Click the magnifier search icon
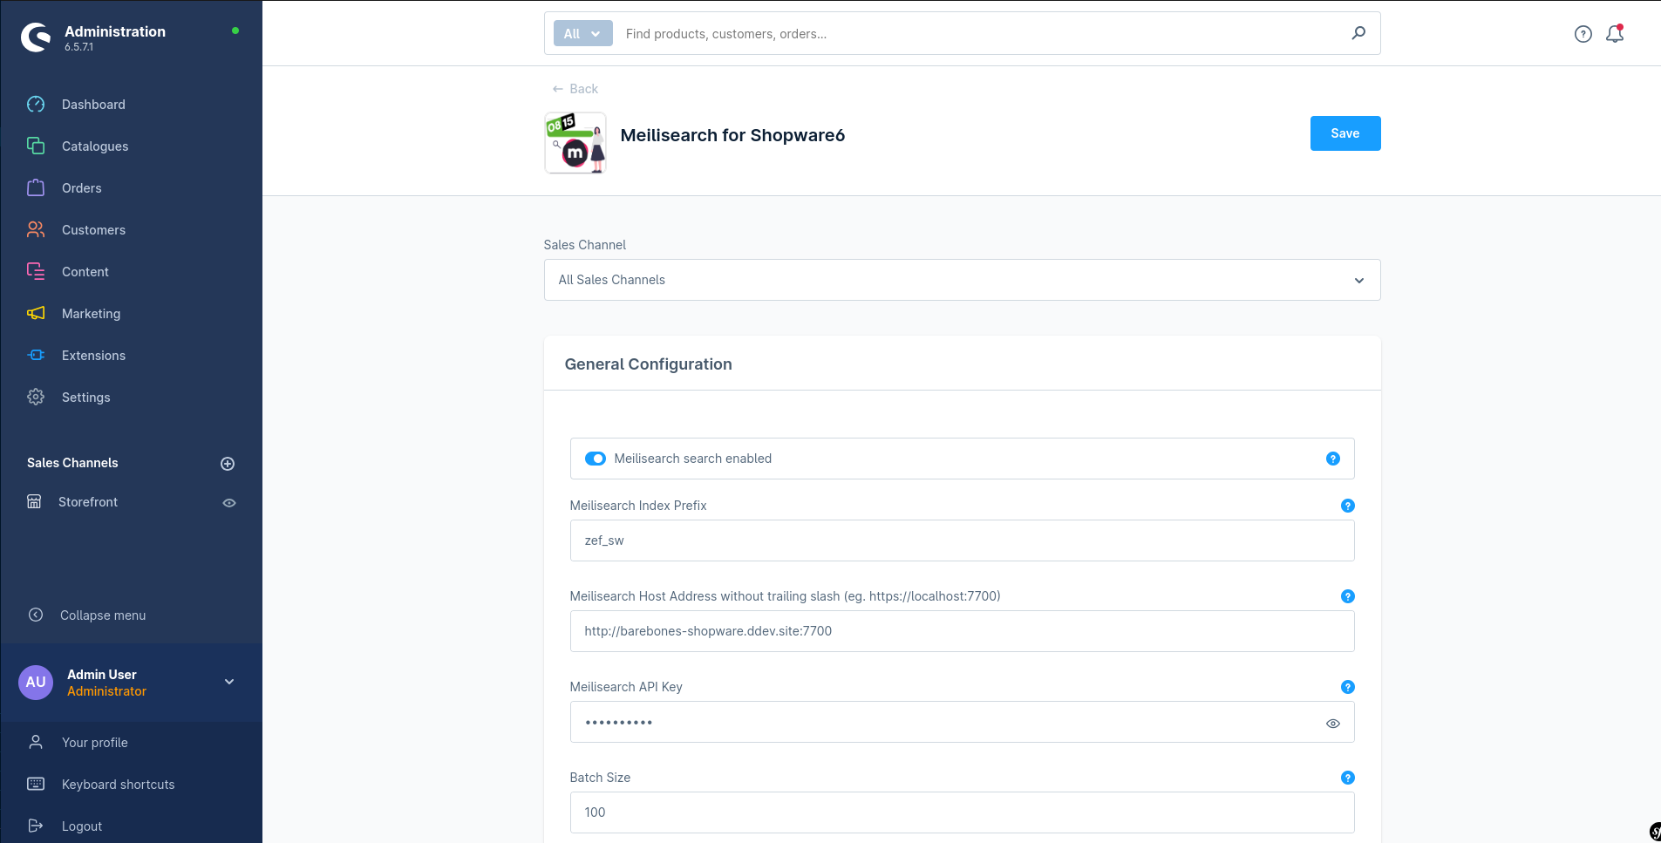The image size is (1661, 843). [x=1358, y=33]
